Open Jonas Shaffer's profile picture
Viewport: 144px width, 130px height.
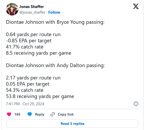[x=12, y=9]
